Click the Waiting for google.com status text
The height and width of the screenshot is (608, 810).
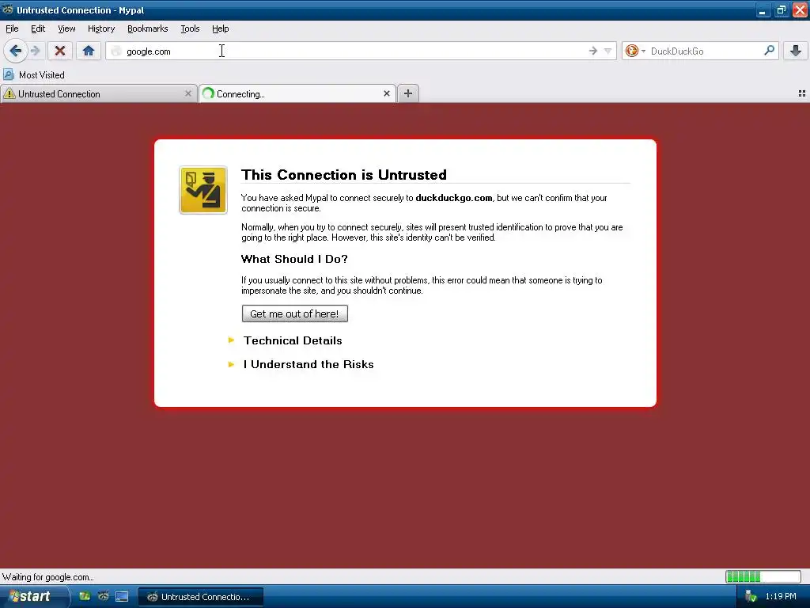[48, 577]
